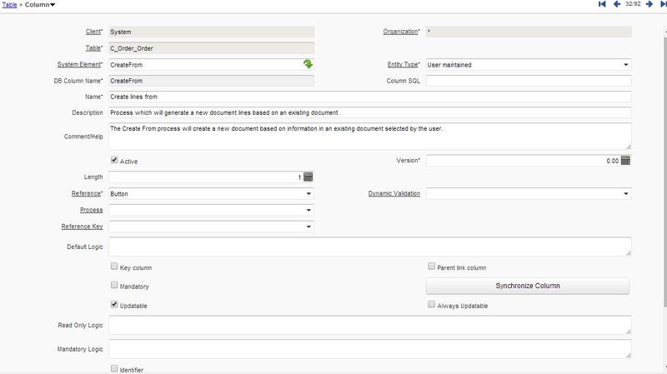Enable the Key column checkbox
This screenshot has width=667, height=374.
[x=114, y=267]
